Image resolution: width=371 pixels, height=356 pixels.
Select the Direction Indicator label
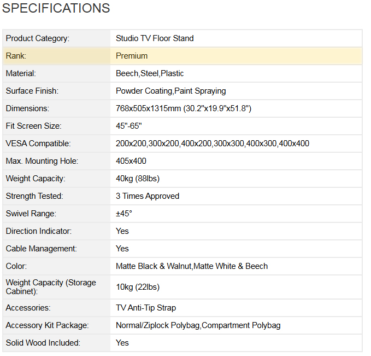pos(38,231)
